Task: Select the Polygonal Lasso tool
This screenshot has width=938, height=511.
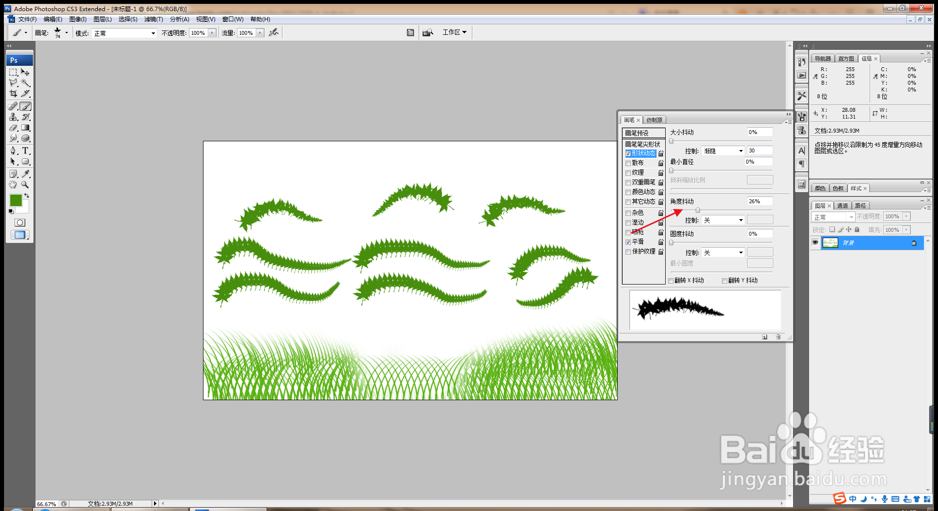Action: coord(13,83)
